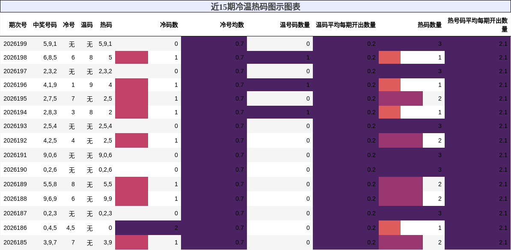Viewport: 511px width, 250px height.
Task: Click cold average 0.7 in row 2026199
Action: [240, 44]
